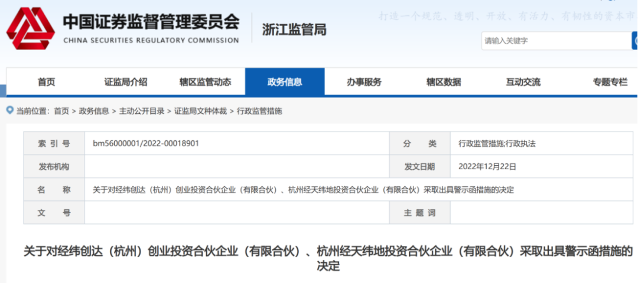Click the 当前位置 breadcrumb label

pyautogui.click(x=32, y=111)
